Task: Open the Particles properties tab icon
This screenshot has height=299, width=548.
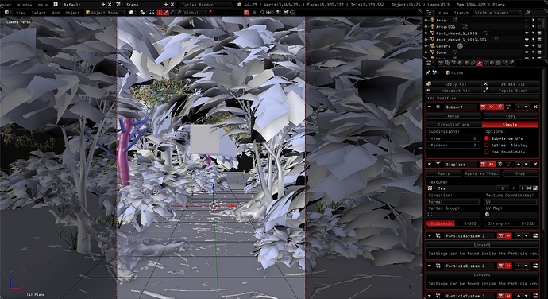Action: (x=505, y=64)
